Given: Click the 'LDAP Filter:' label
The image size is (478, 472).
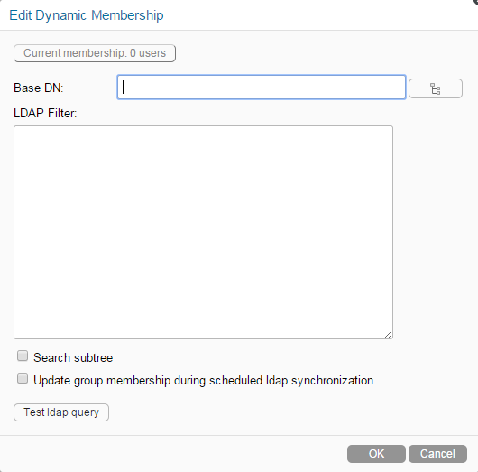Looking at the screenshot, I should (45, 113).
